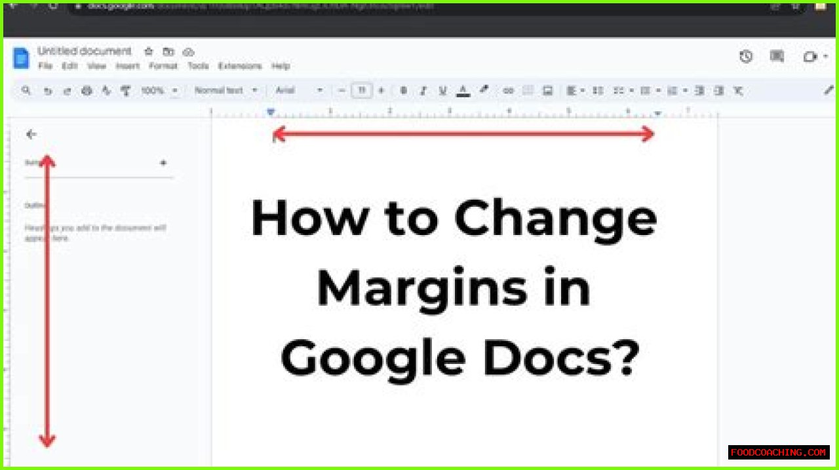839x470 pixels.
Task: Open the Format menu
Action: [x=163, y=66]
